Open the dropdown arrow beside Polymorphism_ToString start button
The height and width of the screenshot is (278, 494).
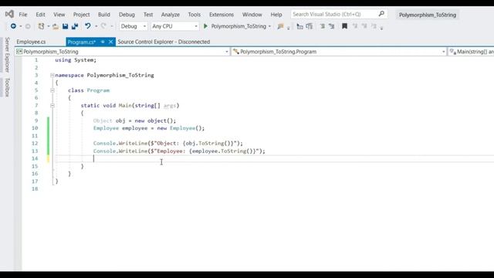click(269, 26)
